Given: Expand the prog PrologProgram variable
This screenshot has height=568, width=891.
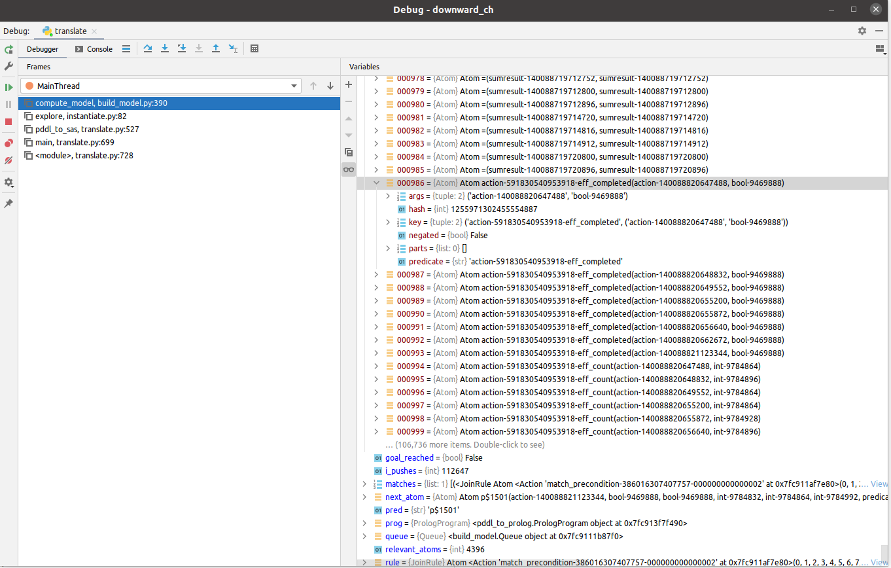Looking at the screenshot, I should coord(364,524).
